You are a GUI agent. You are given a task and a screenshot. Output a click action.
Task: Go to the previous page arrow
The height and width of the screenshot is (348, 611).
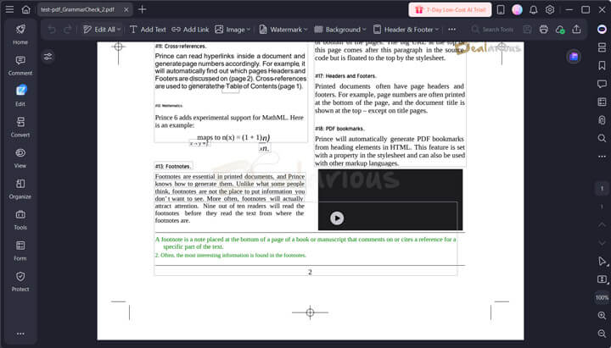coord(602,224)
